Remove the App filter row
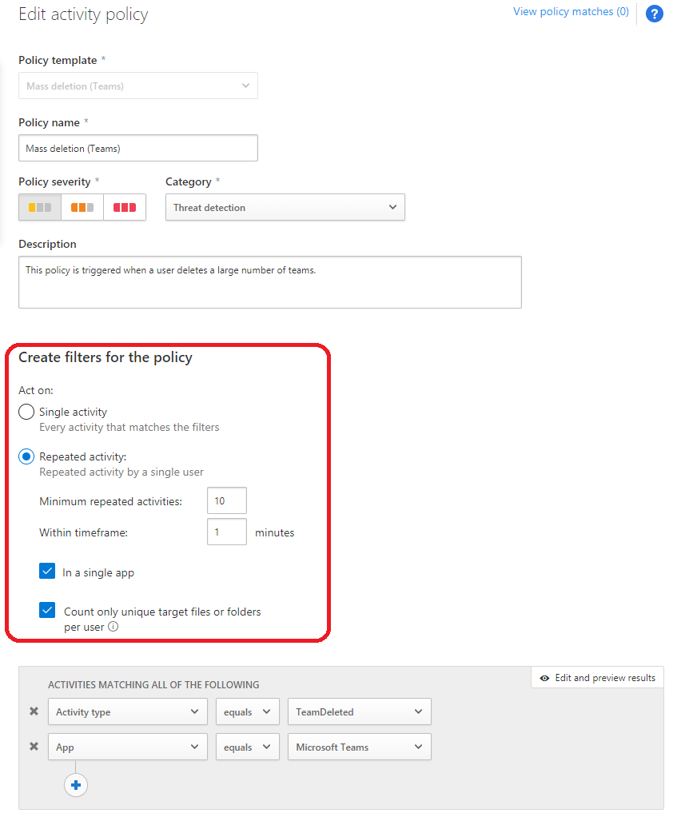The image size is (681, 817). pyautogui.click(x=34, y=747)
